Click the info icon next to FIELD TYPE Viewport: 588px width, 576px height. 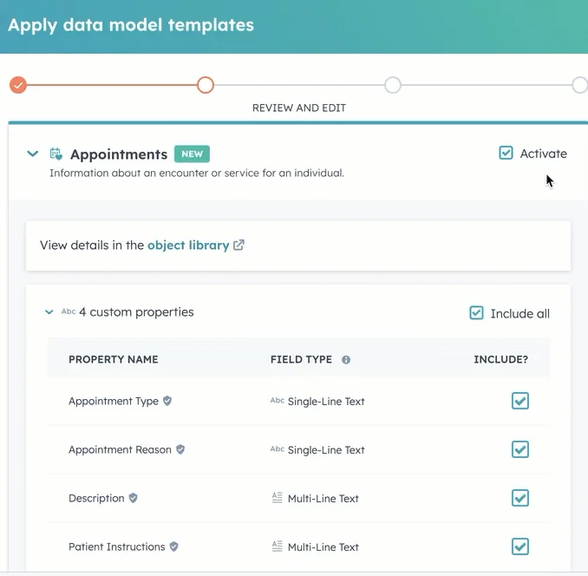click(x=346, y=360)
